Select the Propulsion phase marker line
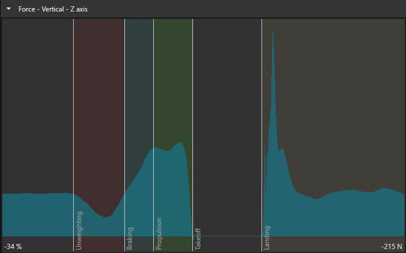Image resolution: width=406 pixels, height=253 pixels. tap(154, 135)
